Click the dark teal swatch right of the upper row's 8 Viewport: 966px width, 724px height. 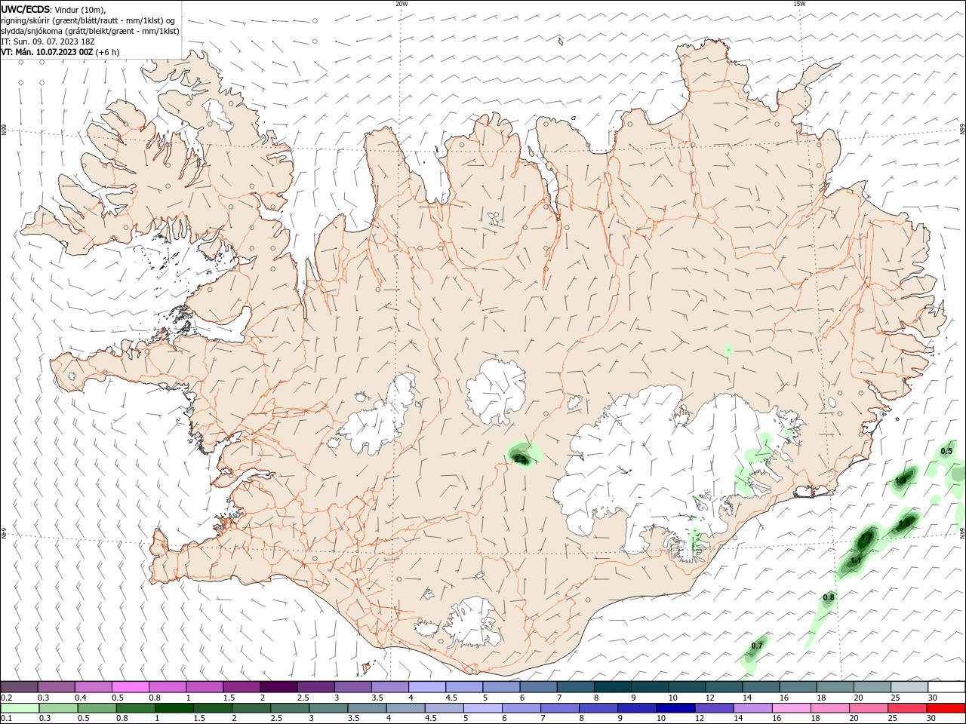coord(612,687)
